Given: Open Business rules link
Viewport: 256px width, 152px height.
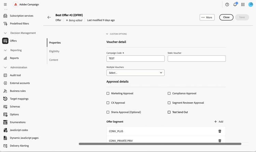Looking at the screenshot, I should tap(18, 91).
